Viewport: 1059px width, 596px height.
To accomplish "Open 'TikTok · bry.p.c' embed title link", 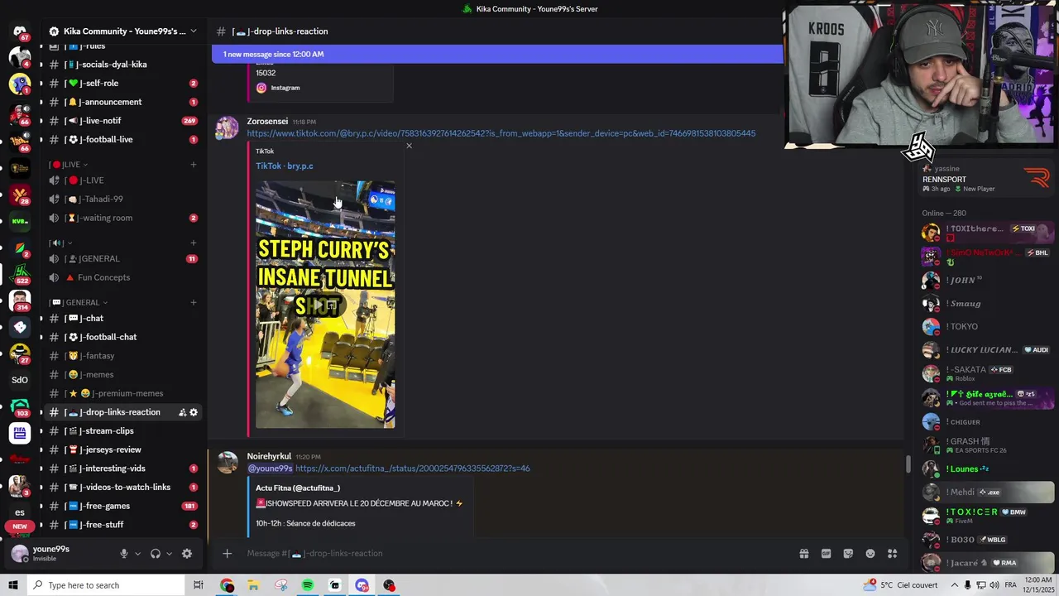I will coord(284,166).
